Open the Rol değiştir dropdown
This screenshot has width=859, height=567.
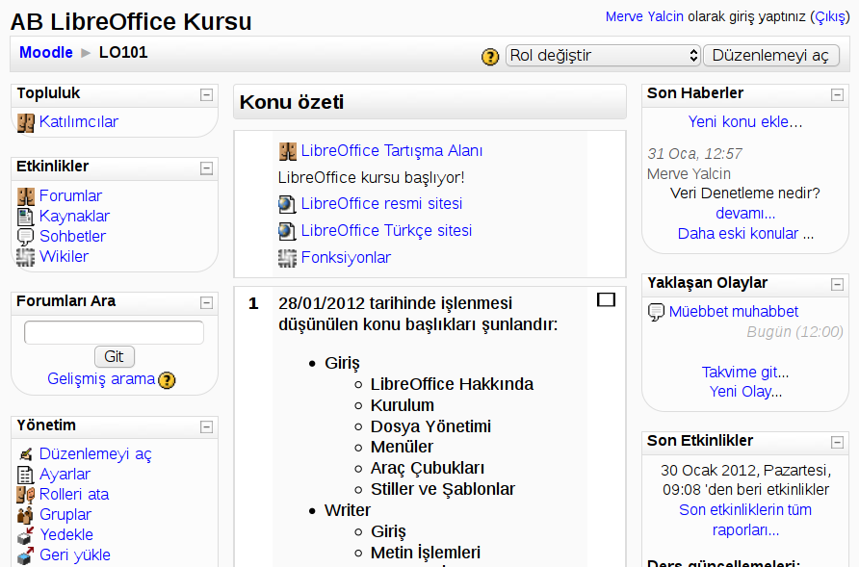click(603, 56)
